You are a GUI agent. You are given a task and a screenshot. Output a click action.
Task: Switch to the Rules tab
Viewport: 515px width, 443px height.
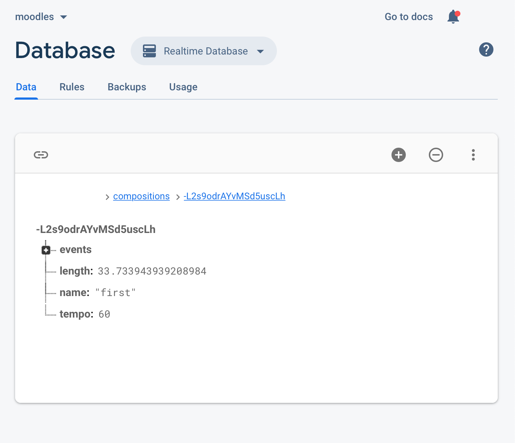(x=72, y=87)
